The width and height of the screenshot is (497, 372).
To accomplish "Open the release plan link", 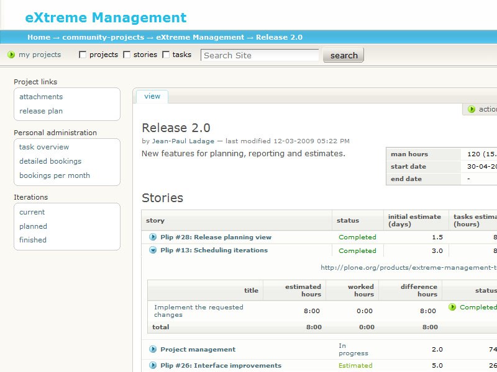I will coord(41,111).
